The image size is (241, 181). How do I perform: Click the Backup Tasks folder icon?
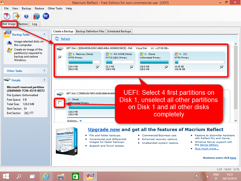click(x=7, y=34)
